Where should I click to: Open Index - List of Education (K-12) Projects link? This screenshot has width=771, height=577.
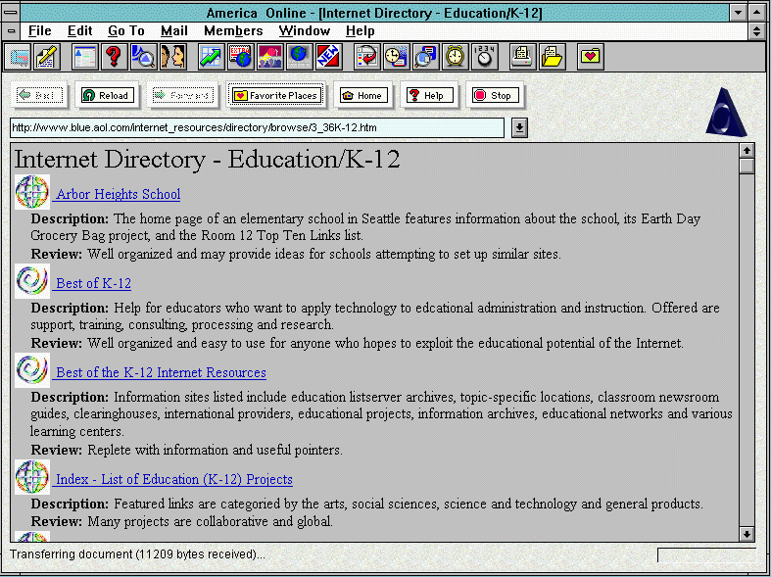point(173,479)
